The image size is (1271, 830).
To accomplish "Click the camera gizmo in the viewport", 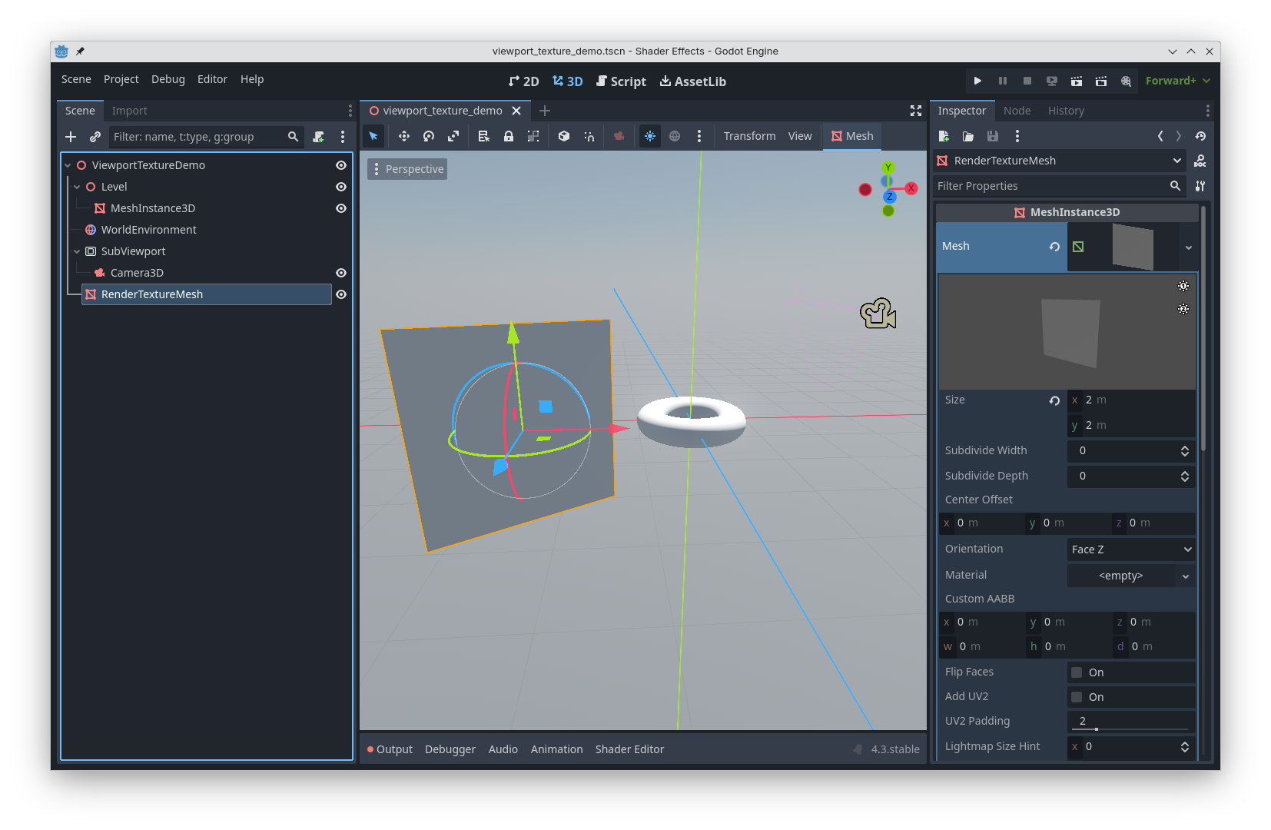I will tap(878, 314).
